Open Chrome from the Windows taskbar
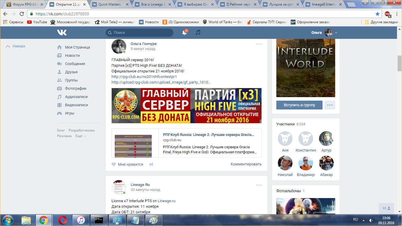 pos(44,220)
